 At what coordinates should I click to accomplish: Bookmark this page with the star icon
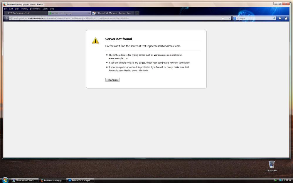[223, 18]
